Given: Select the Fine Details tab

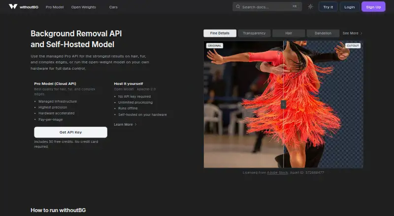Looking at the screenshot, I should pos(220,33).
